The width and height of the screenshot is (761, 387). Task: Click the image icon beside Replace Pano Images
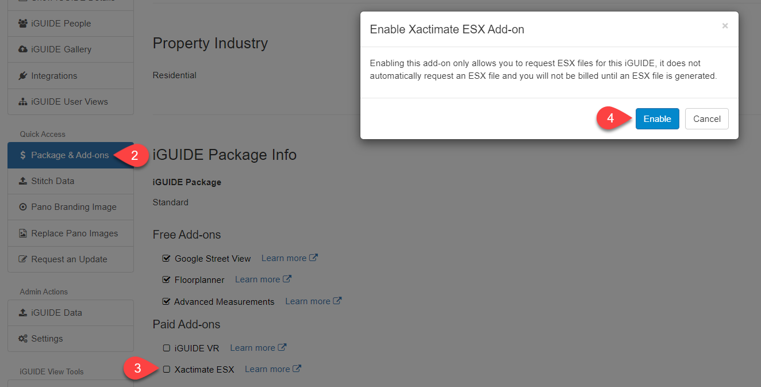(23, 233)
